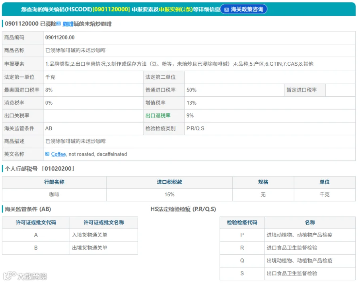Viewport: 358px width, 283px height.
Task: Click the 行邮名称 column header
Action: 54,182
